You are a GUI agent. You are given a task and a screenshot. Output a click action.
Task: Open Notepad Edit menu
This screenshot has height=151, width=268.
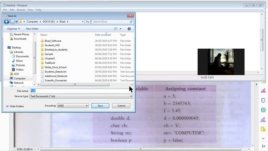[12, 10]
